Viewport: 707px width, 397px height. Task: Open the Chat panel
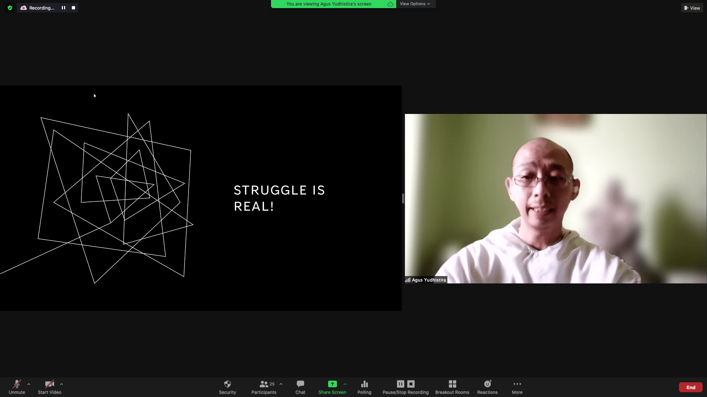(300, 387)
